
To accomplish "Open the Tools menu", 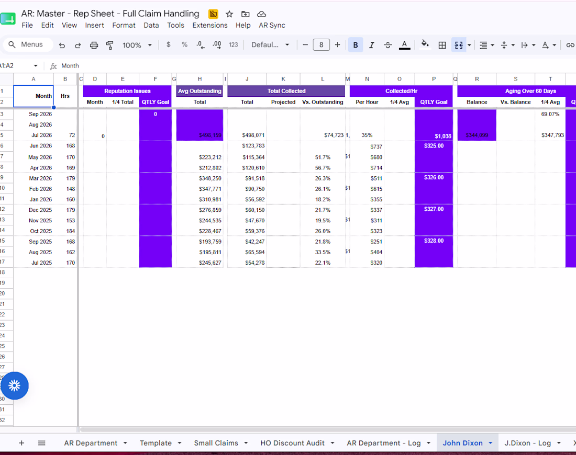I will [175, 25].
